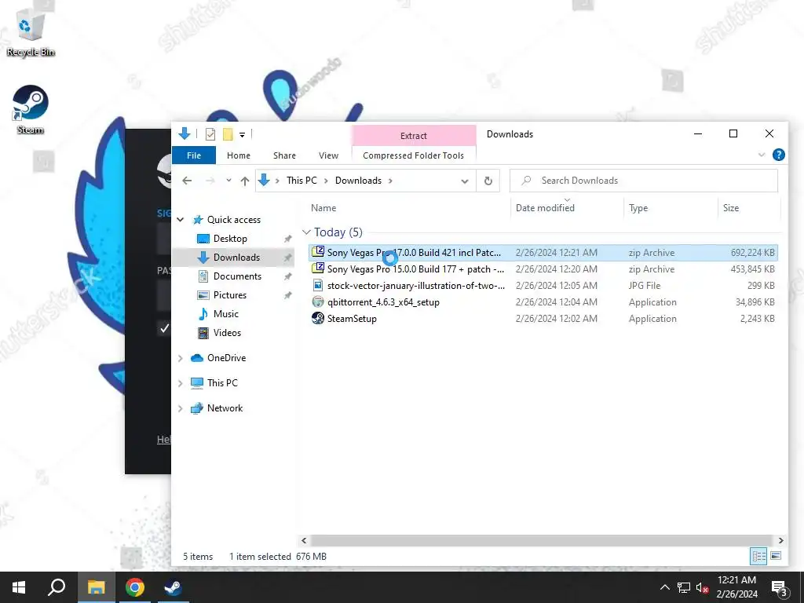
Task: Open the Compressed Folder Tools tab
Action: (413, 155)
